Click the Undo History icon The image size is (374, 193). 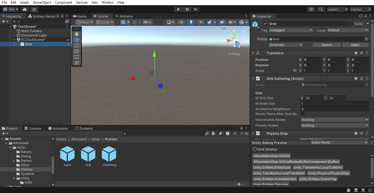pyautogui.click(x=311, y=9)
